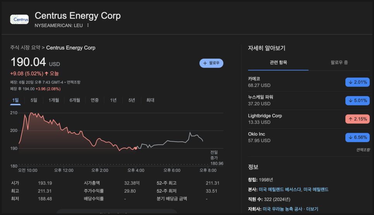This screenshot has height=215, width=374.
Task: Select the 연중 chart range
Action: coord(94,100)
